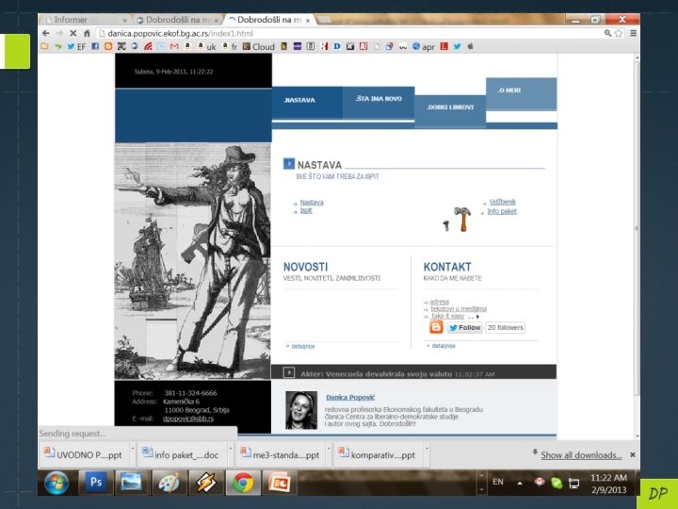Open the red L bookmark icon
Viewport: 678px width, 509px height.
tap(444, 46)
